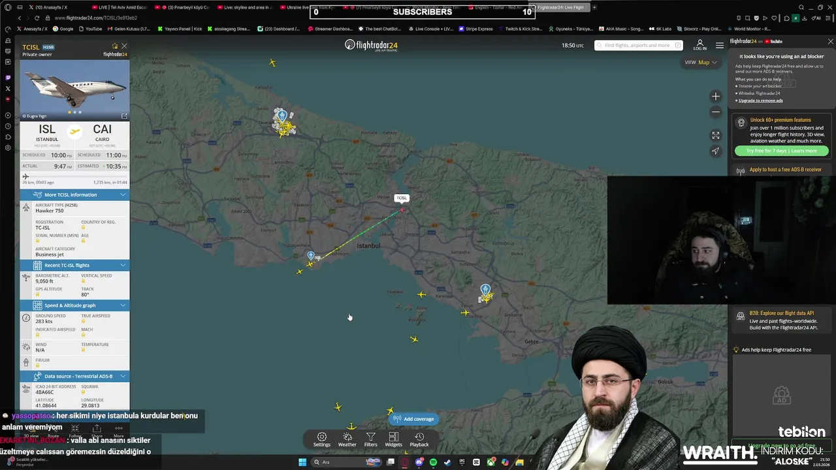Add the TCISL flight to bookmarks

(115, 46)
